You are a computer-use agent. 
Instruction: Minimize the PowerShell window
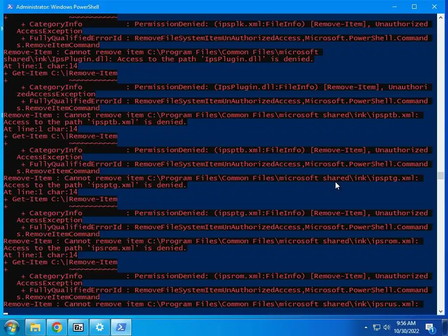395,7
